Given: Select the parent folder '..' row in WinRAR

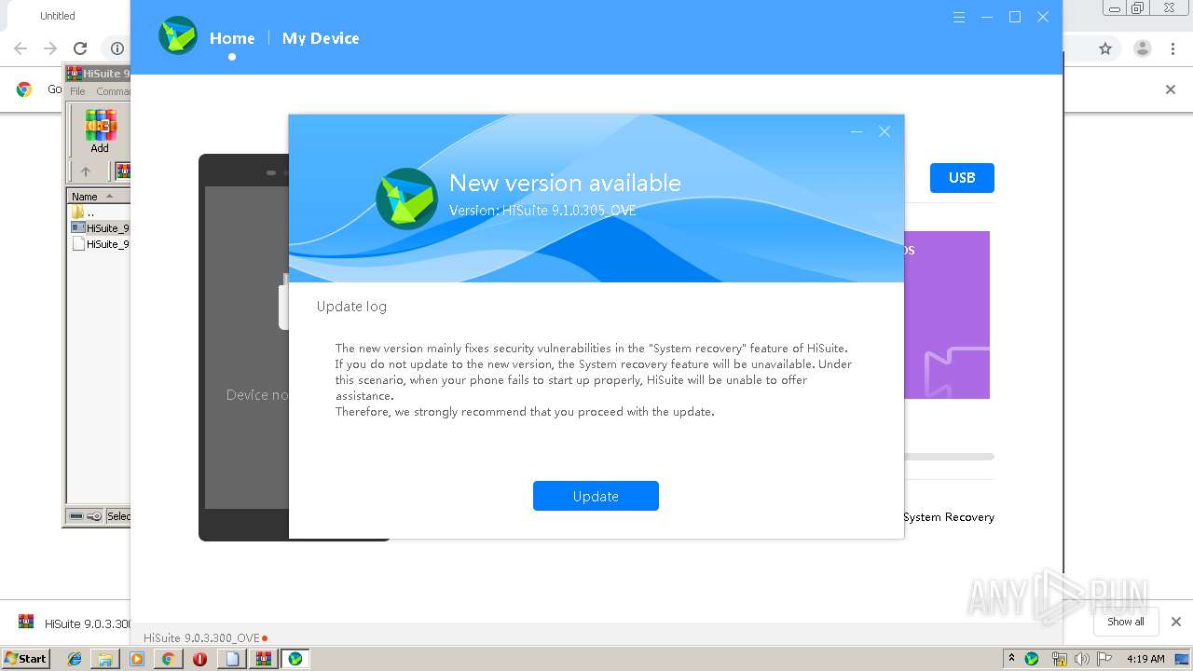Looking at the screenshot, I should click(99, 212).
